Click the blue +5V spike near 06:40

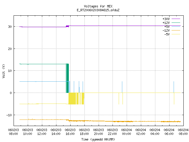[174, 87]
